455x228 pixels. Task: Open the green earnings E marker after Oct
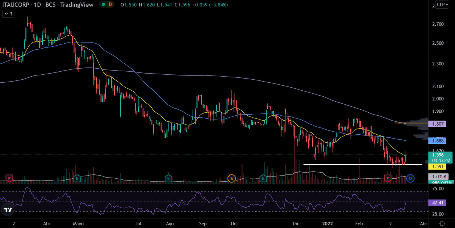pyautogui.click(x=263, y=178)
